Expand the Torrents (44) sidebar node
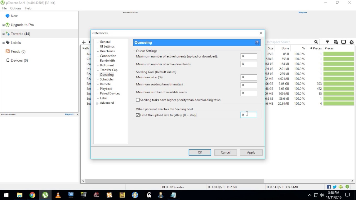The image size is (356, 200). pos(3,34)
